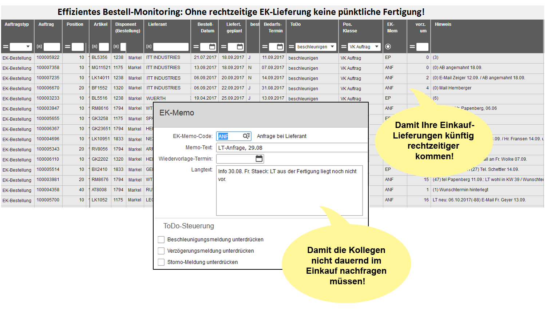The width and height of the screenshot is (546, 309).
Task: Click the Bedarfs-Termin filter calendar icon
Action: pyautogui.click(x=280, y=47)
